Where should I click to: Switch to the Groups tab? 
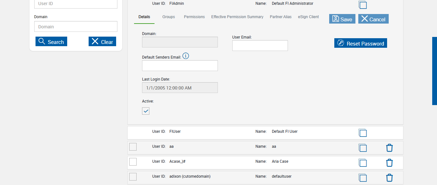tap(169, 17)
